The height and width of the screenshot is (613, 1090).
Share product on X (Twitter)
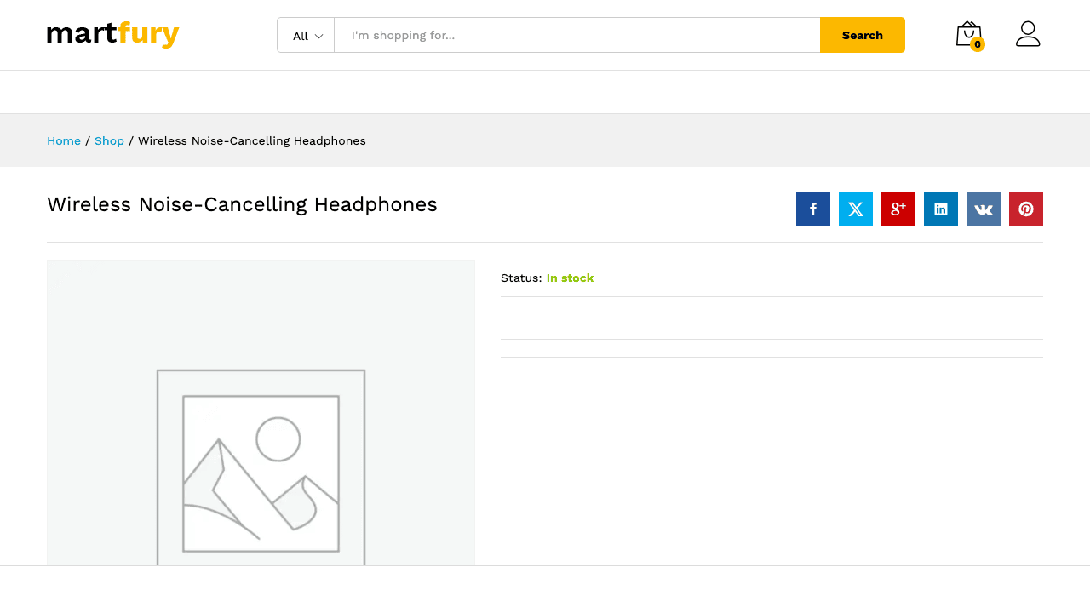pos(856,209)
